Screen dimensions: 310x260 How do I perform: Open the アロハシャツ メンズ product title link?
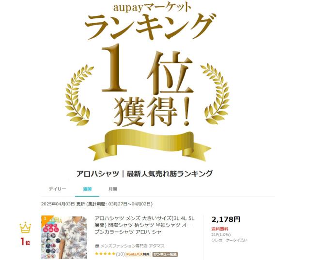pos(144,225)
